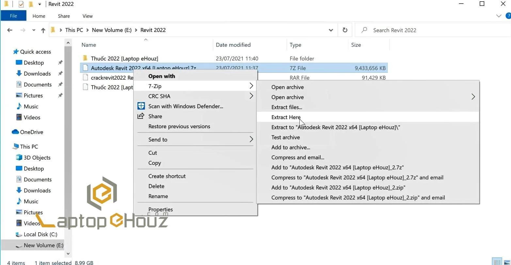
Task: Open pinned Documents under Quick access
Action: coord(38,85)
